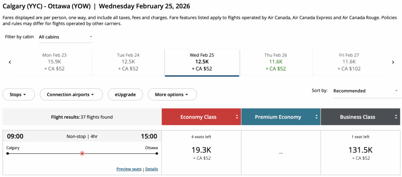Viewport: 402px width, 177px height.
Task: Click the Premium Economy sort arrows icon
Action: click(x=316, y=117)
